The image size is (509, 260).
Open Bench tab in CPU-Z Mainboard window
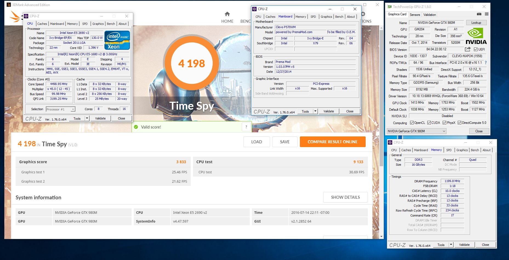pos(339,17)
